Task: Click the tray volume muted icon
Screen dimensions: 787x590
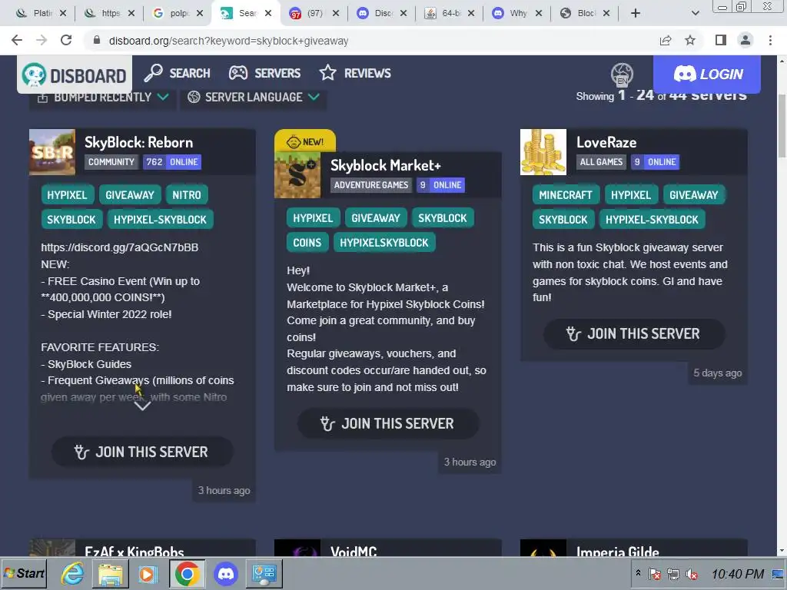Action: coord(692,574)
